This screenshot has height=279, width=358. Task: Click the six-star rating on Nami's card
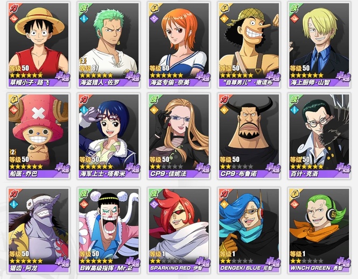point(166,75)
